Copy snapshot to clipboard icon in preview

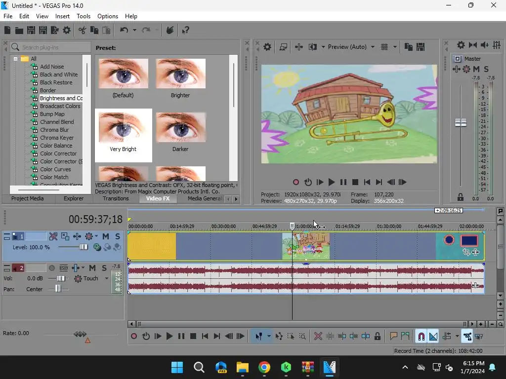[409, 47]
